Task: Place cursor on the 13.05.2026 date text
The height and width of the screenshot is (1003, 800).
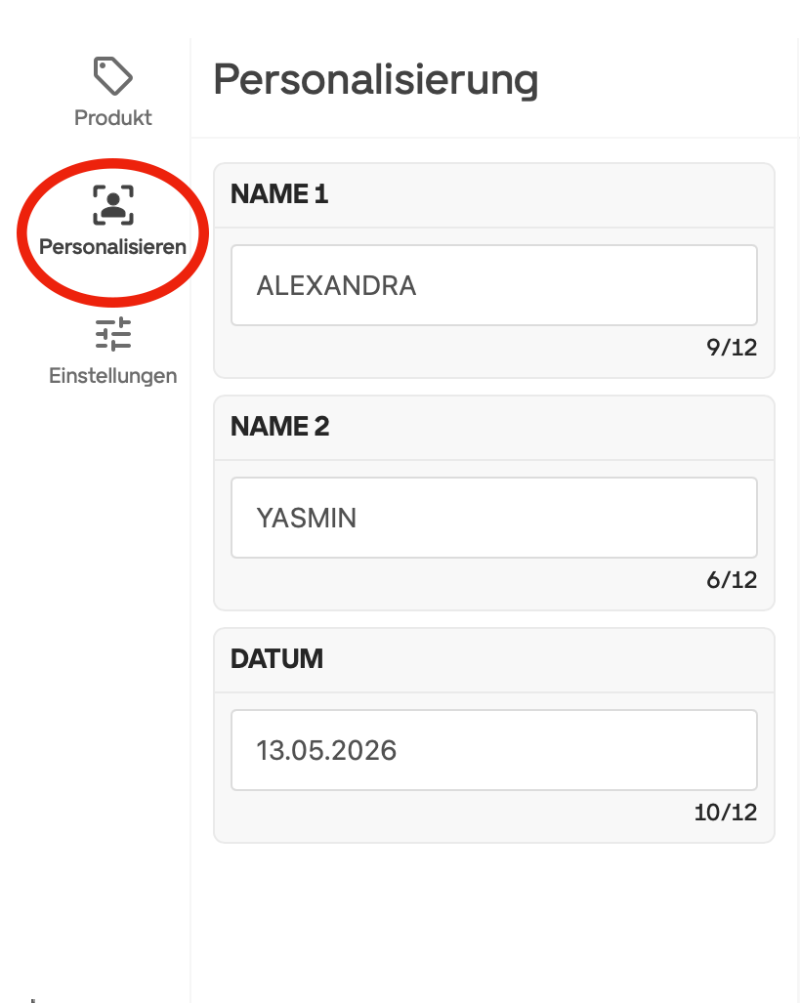Action: pyautogui.click(x=326, y=751)
